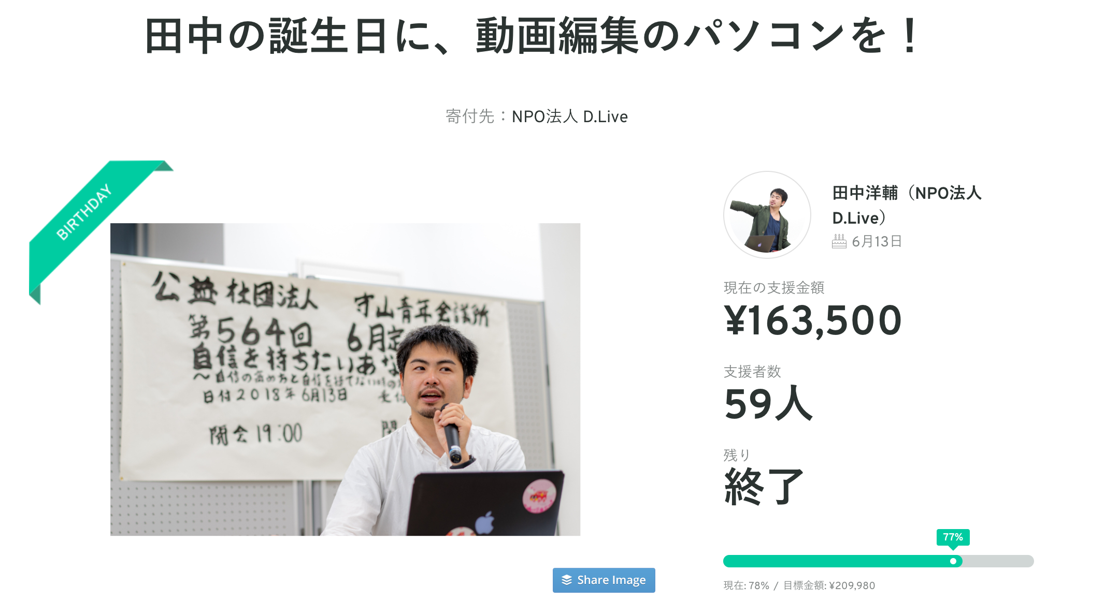Click the 6月13日 birthday date text
The width and height of the screenshot is (1119, 615).
click(877, 241)
